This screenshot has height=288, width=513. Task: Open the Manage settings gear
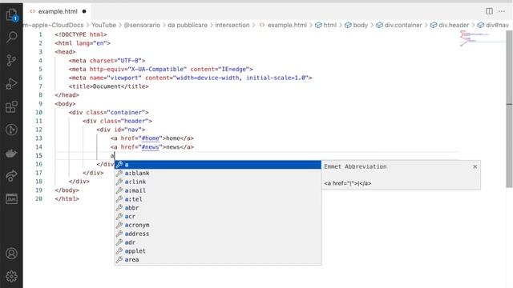coord(11,277)
